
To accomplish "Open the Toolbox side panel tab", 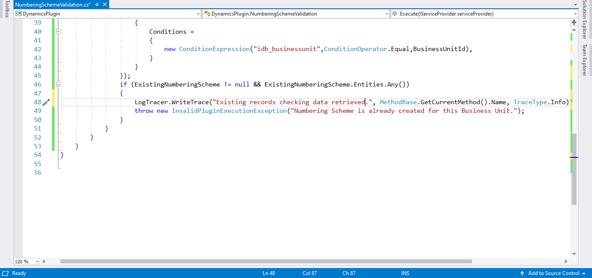I will click(x=7, y=10).
